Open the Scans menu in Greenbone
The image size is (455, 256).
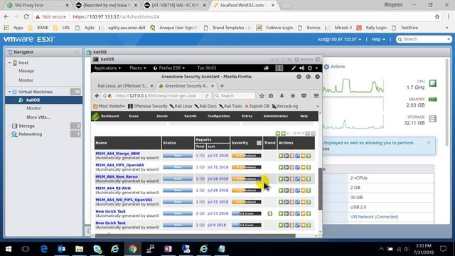pos(134,116)
